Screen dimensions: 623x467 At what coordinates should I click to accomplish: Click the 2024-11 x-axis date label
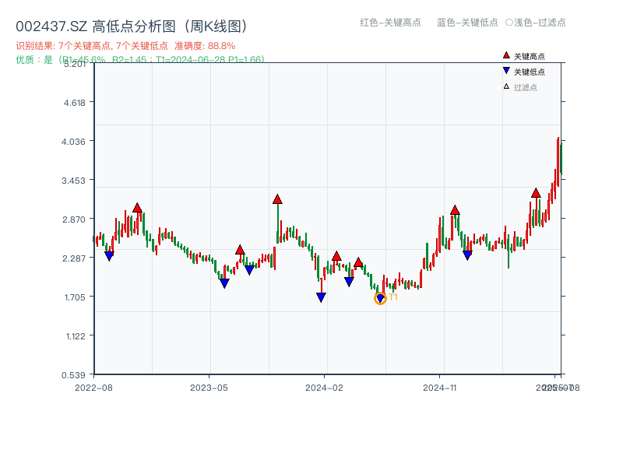coord(439,388)
